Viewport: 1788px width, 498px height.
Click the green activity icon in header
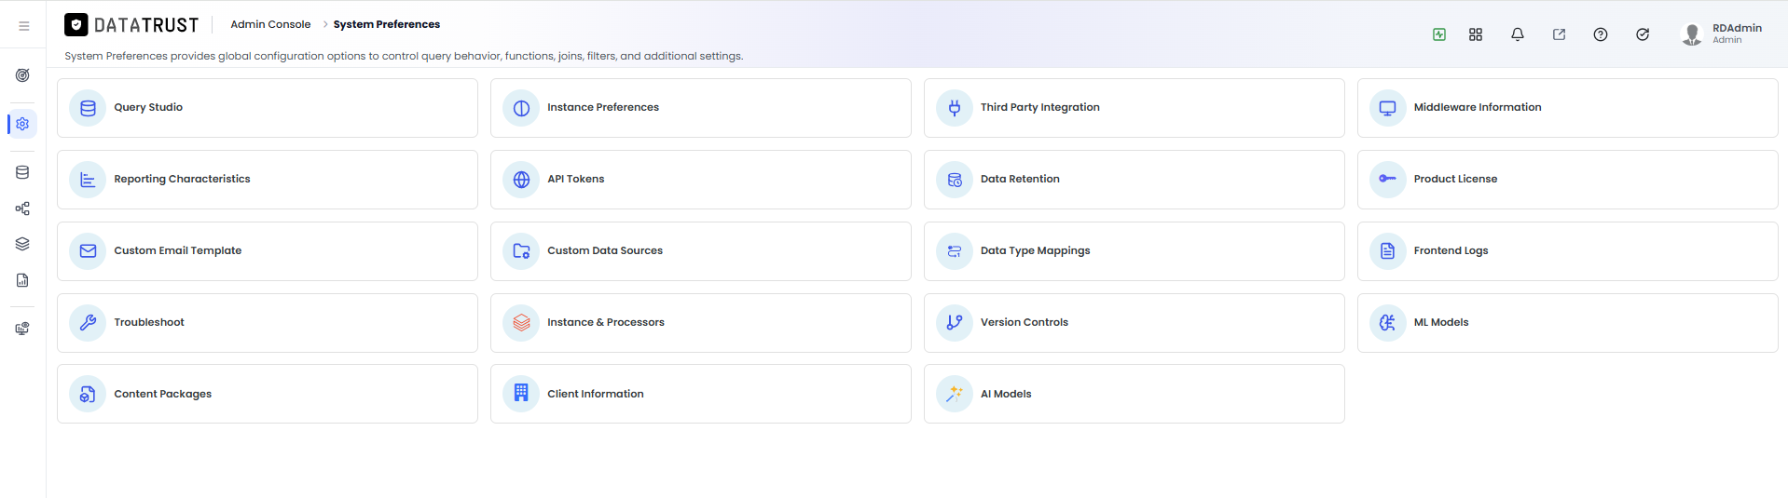click(1439, 34)
